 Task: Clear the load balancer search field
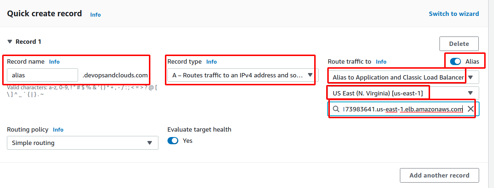coord(470,109)
